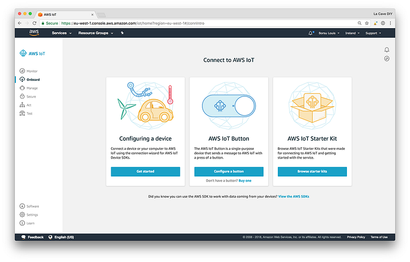Click the AWS logo in the navbar
Screen dimensions: 410x262
tap(34, 33)
